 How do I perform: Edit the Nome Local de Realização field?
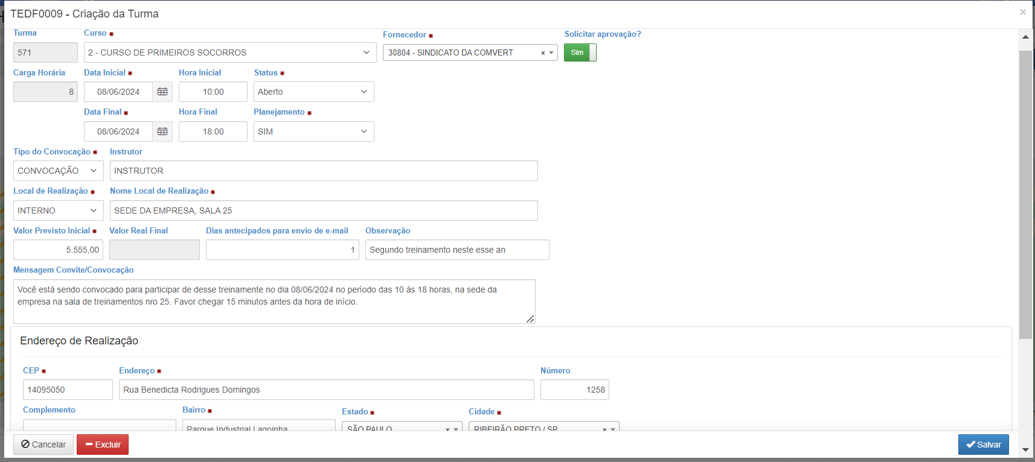[324, 210]
